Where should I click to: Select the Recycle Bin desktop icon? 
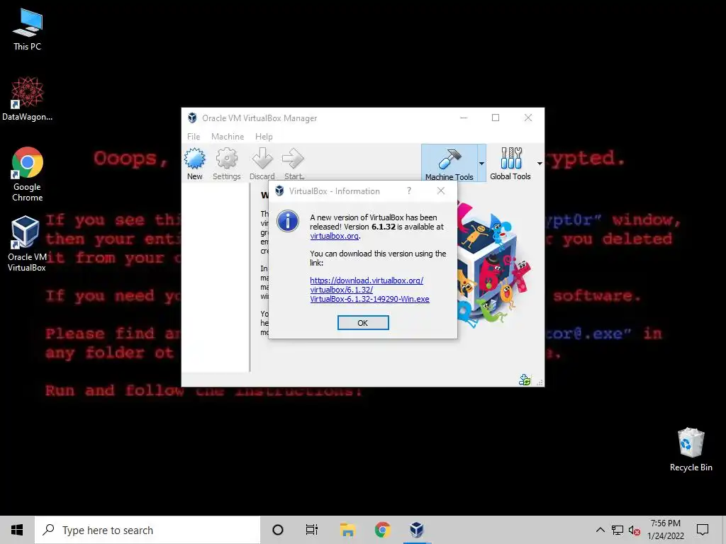(691, 450)
